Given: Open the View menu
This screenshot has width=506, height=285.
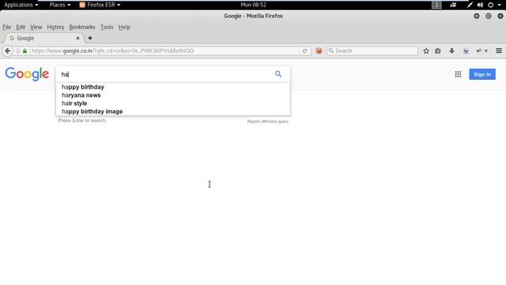Looking at the screenshot, I should coord(36,27).
